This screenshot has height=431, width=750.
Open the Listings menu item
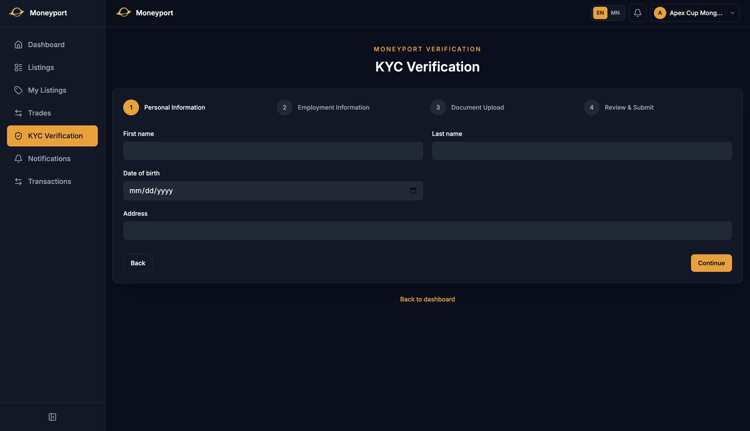[x=52, y=68]
